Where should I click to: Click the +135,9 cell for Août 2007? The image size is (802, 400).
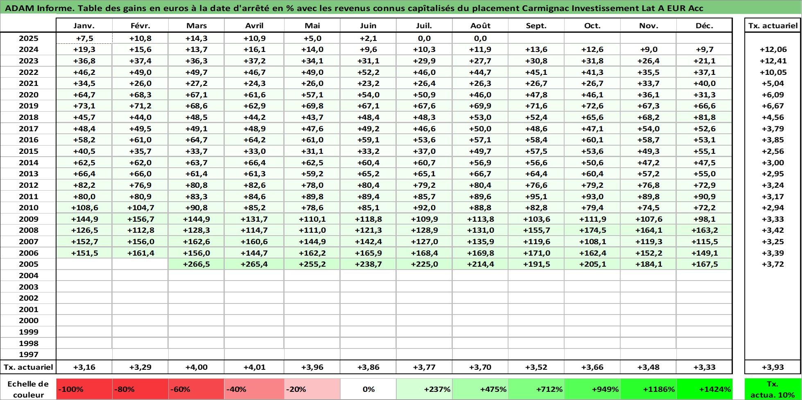pos(480,241)
